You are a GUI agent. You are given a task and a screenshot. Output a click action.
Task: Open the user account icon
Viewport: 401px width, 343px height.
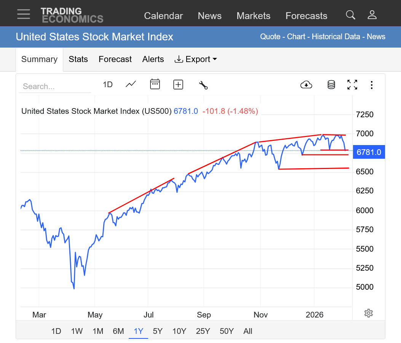click(x=372, y=15)
